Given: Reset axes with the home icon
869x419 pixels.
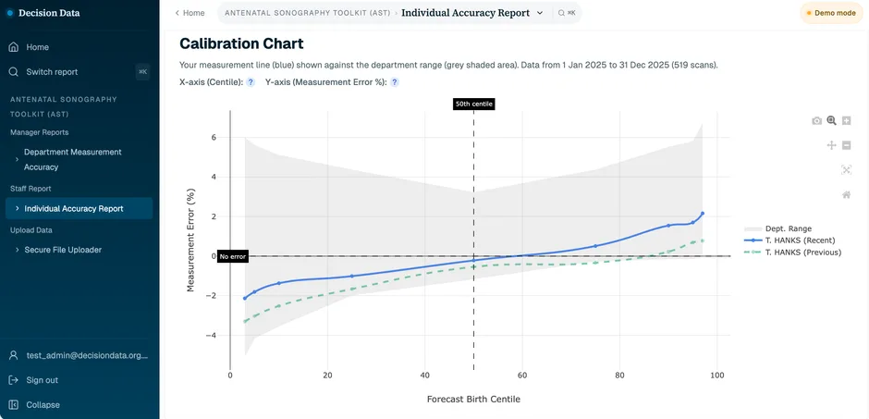Looking at the screenshot, I should point(846,194).
